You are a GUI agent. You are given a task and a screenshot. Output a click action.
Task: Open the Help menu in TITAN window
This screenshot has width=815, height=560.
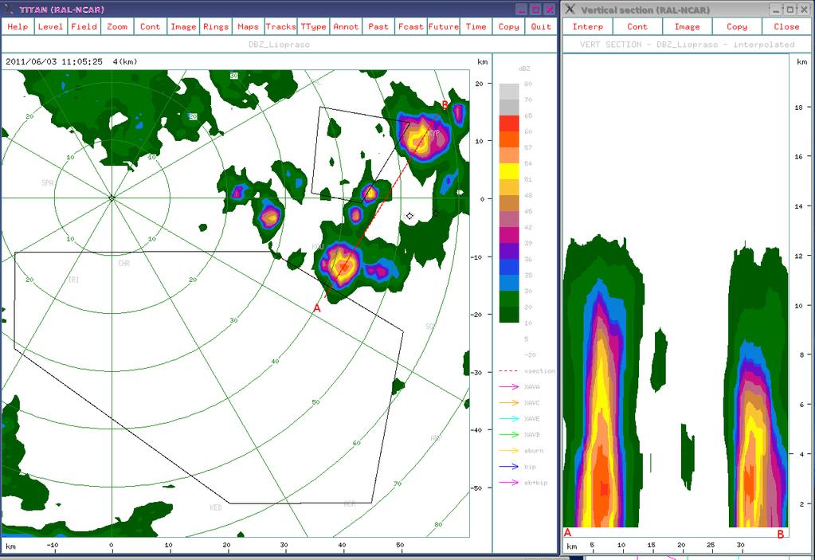pos(18,26)
